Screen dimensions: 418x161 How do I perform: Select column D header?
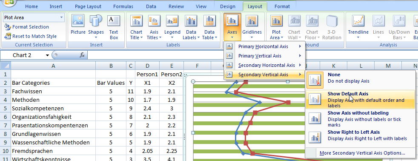tap(147, 66)
